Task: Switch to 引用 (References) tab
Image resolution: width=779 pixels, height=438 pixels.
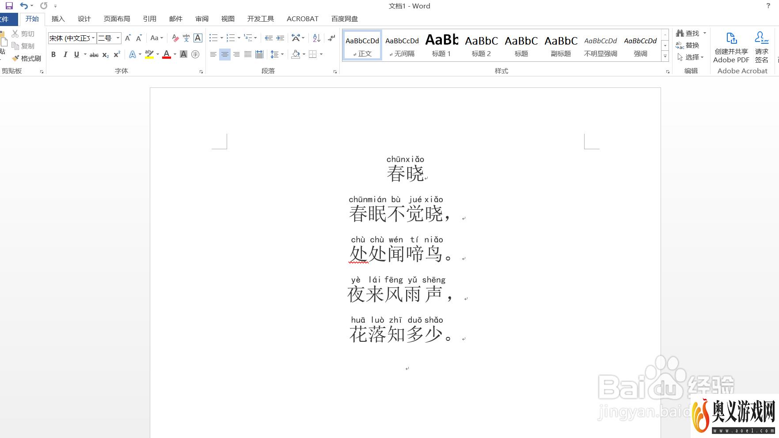Action: click(x=149, y=19)
